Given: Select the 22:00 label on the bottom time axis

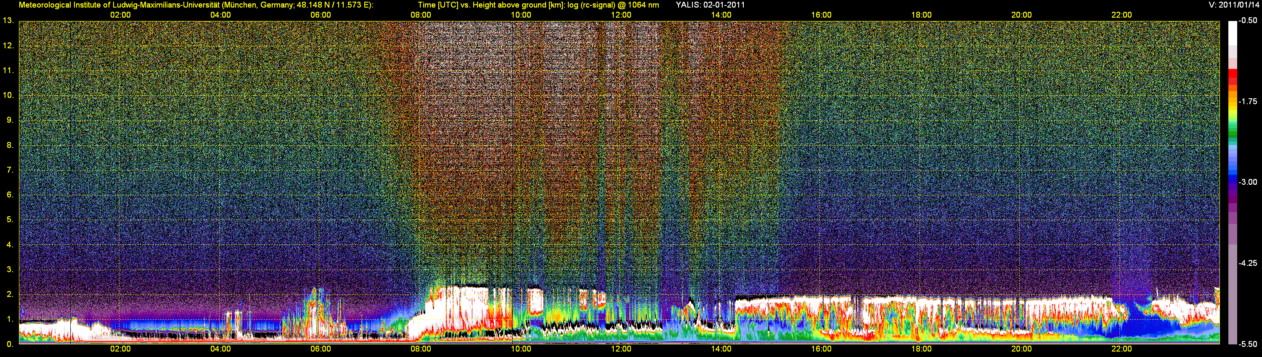Looking at the screenshot, I should click(1121, 349).
